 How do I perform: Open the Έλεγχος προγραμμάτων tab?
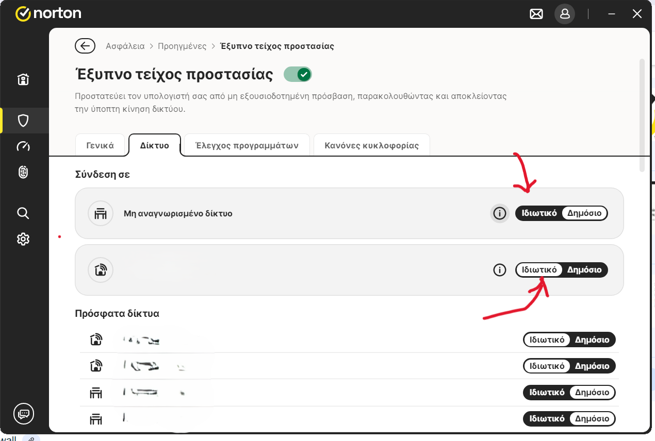[x=247, y=145]
